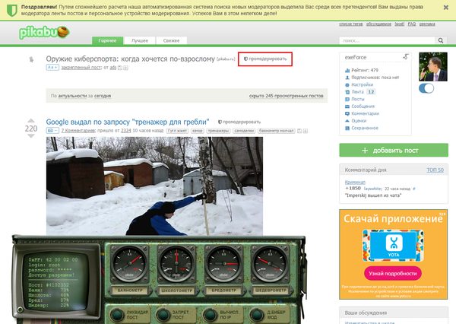Viewport: 456px width, 324px height.
Task: Open the закрепленный пост link
Action: [81, 68]
